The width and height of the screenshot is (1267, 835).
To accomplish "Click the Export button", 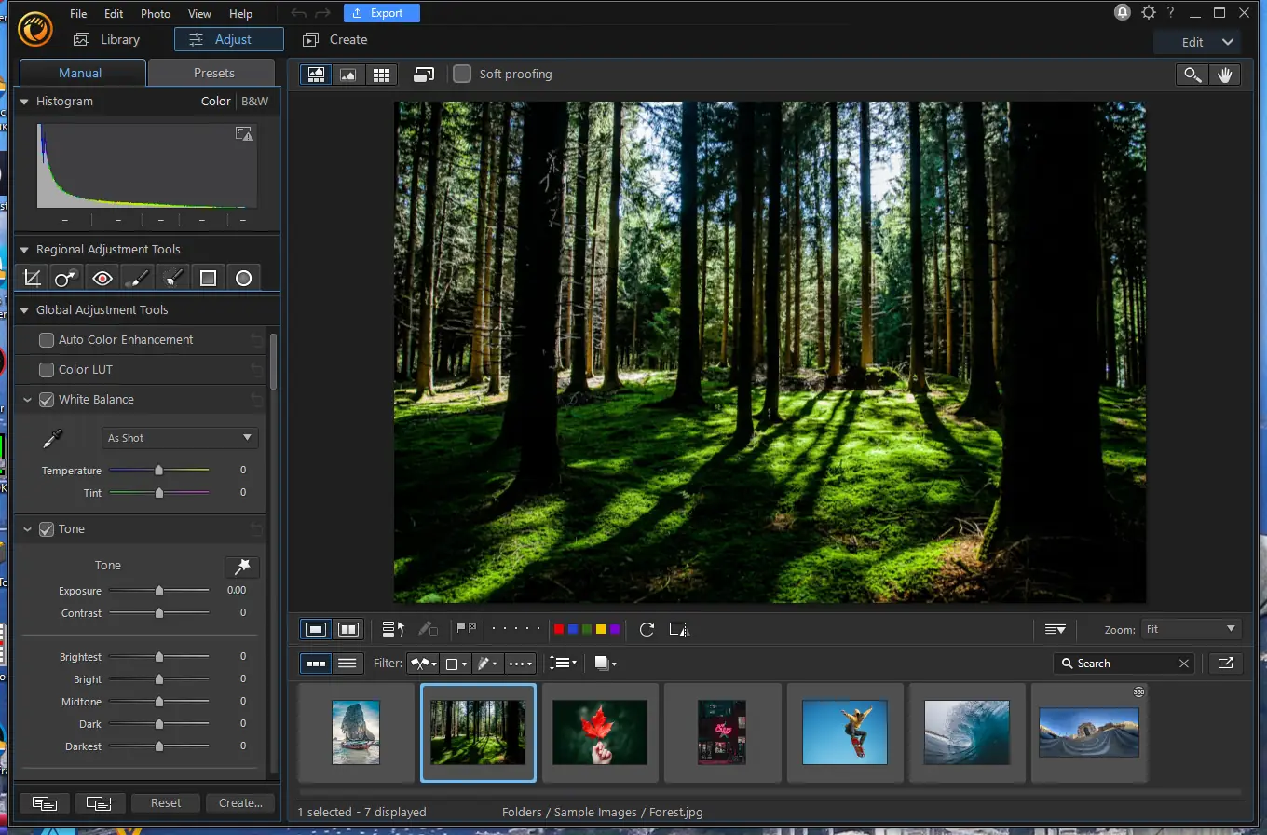I will click(381, 13).
